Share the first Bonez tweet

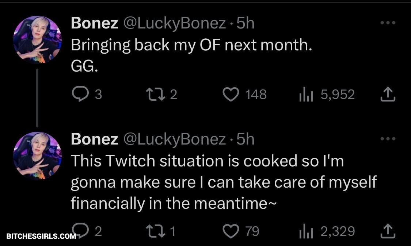[x=388, y=95]
